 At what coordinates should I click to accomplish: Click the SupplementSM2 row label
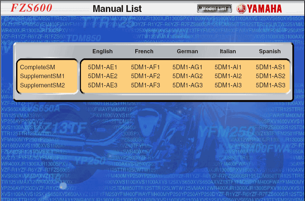pyautogui.click(x=42, y=85)
